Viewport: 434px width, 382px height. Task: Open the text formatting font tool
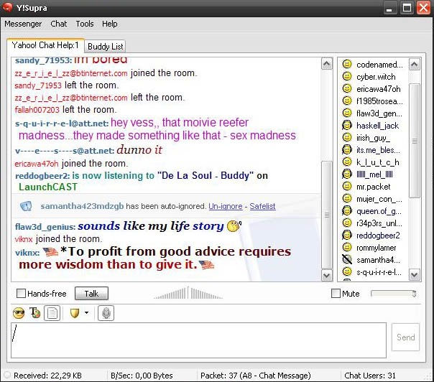[35, 313]
